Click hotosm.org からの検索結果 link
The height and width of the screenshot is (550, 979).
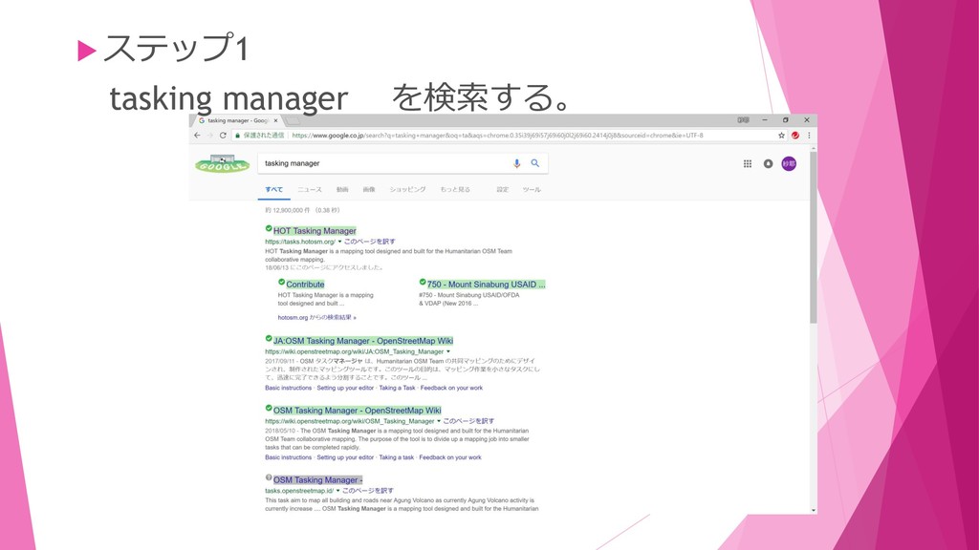(x=316, y=317)
